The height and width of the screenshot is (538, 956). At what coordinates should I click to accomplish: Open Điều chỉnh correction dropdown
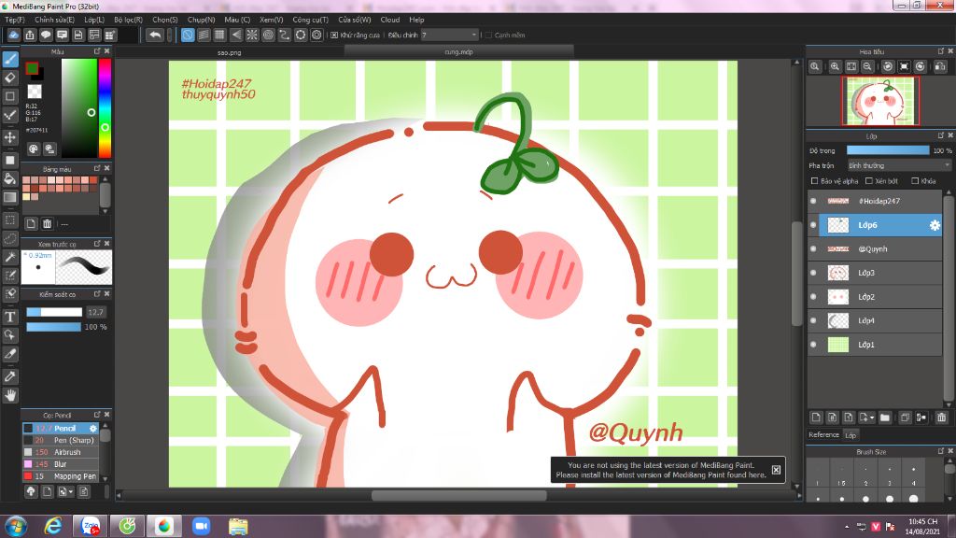[x=449, y=35]
